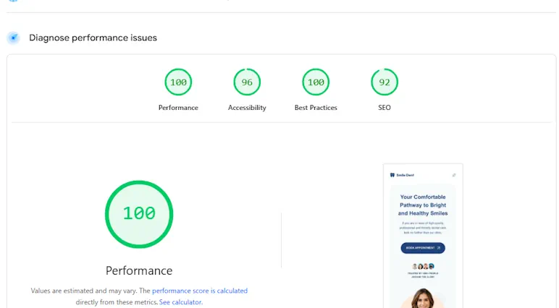The height and width of the screenshot is (308, 559).
Task: Click the page screenshot thumbnail preview
Action: pyautogui.click(x=423, y=236)
